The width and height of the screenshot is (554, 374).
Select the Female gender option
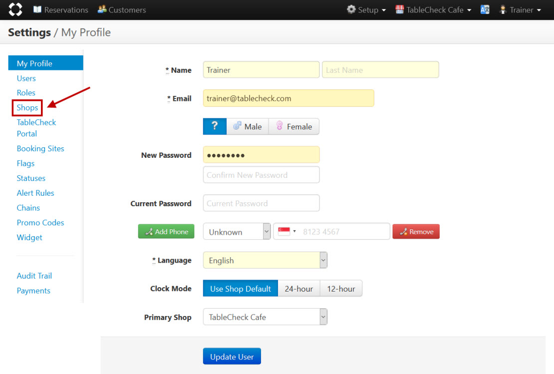coord(294,126)
